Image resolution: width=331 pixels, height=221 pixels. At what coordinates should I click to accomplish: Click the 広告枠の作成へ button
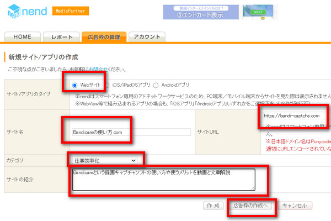point(250,206)
